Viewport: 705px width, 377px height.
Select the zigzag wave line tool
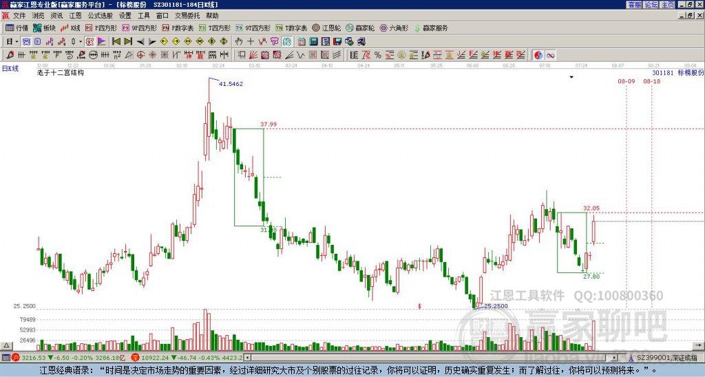tap(301, 55)
